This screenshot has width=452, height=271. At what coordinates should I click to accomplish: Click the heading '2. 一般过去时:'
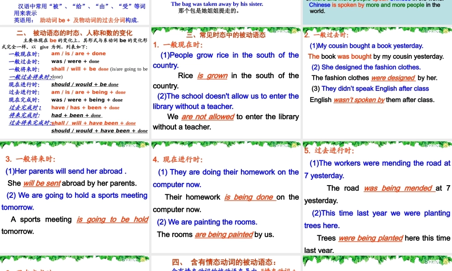(327, 35)
